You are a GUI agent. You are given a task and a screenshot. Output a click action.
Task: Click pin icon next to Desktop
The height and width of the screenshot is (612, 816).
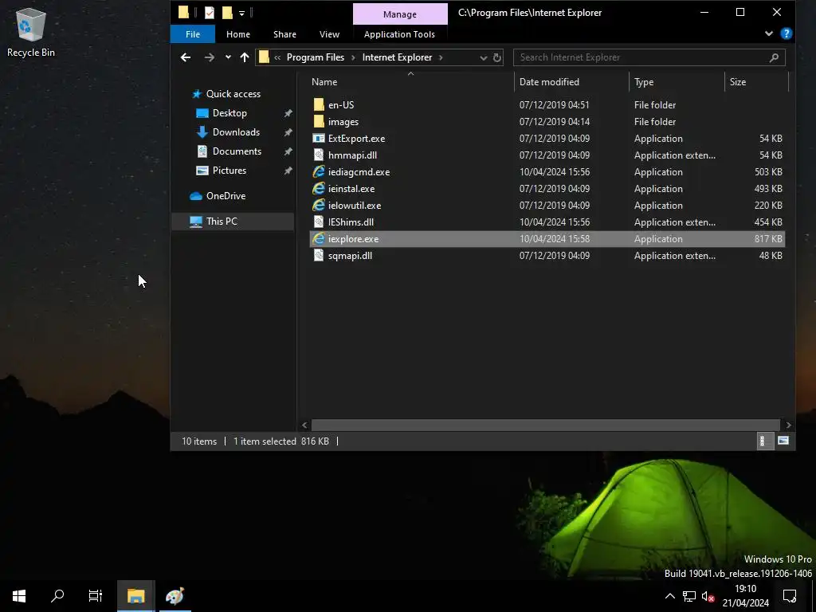tap(288, 113)
